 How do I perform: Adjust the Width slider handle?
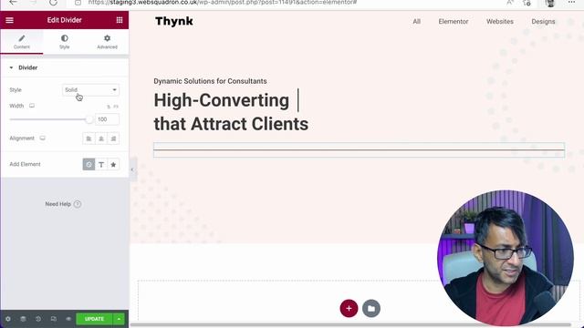click(89, 119)
